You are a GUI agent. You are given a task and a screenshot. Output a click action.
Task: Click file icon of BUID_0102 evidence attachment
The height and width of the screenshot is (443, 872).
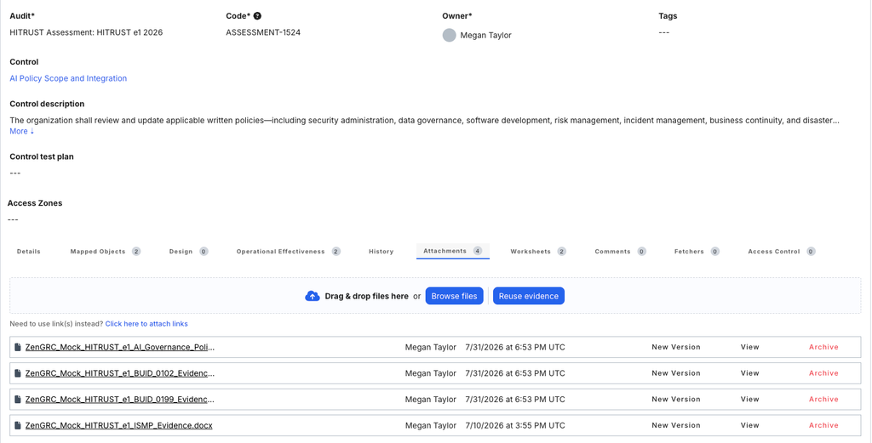19,373
